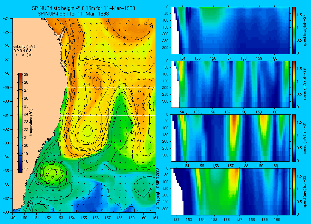Select the 'temperature (°C)' color bar label

31,122
